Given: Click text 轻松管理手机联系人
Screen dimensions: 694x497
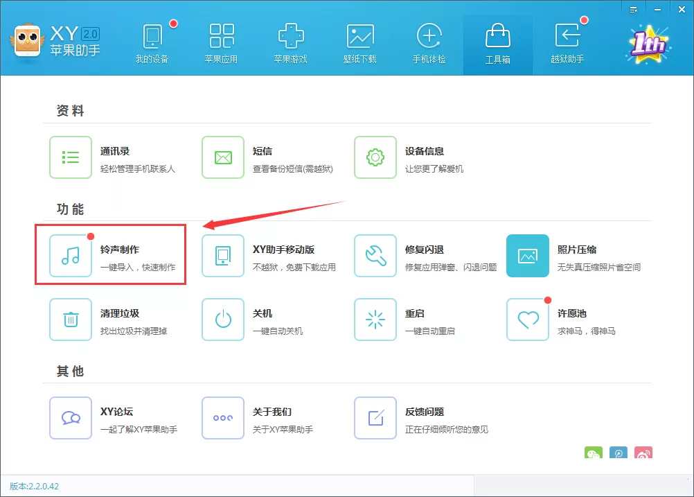Looking at the screenshot, I should tap(138, 168).
